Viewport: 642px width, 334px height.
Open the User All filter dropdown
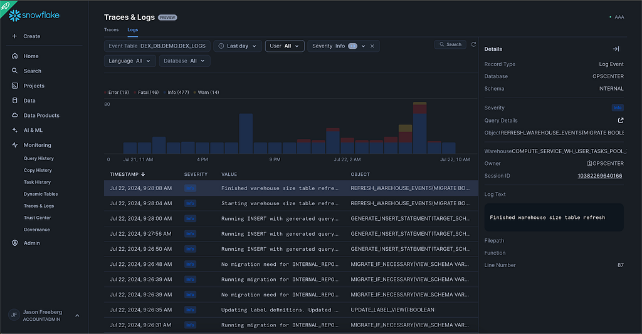tap(285, 46)
